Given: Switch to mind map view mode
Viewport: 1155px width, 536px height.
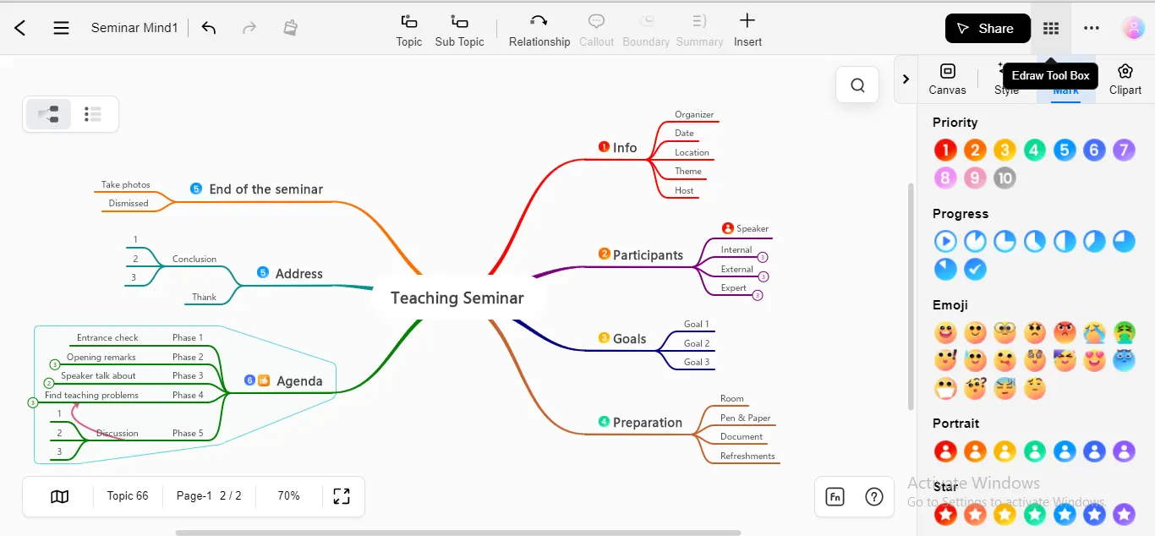Looking at the screenshot, I should [49, 114].
